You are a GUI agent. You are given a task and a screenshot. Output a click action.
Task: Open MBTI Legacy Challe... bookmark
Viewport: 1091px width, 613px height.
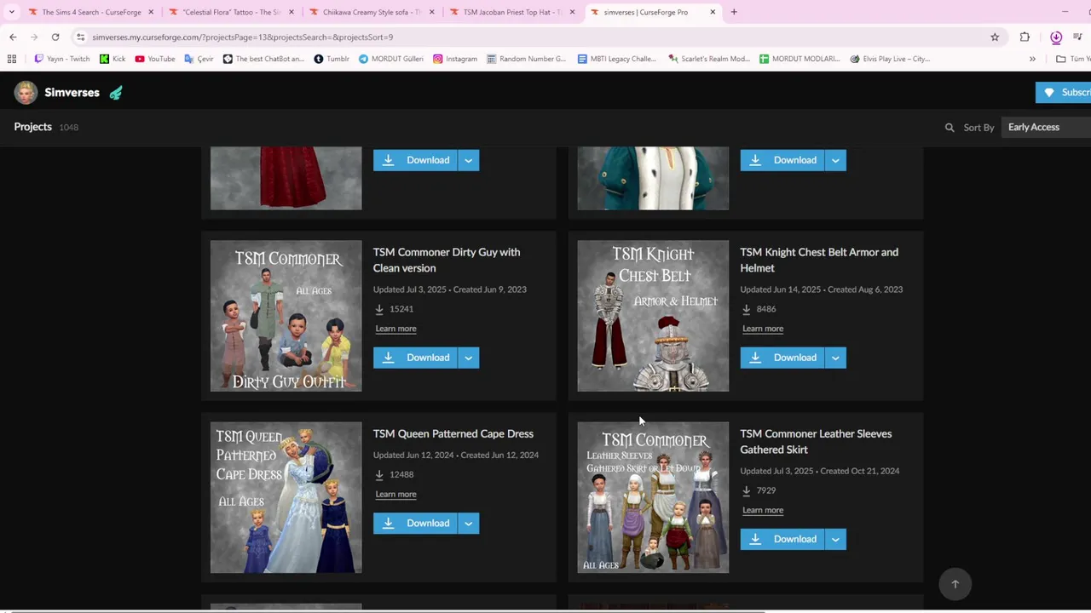616,59
